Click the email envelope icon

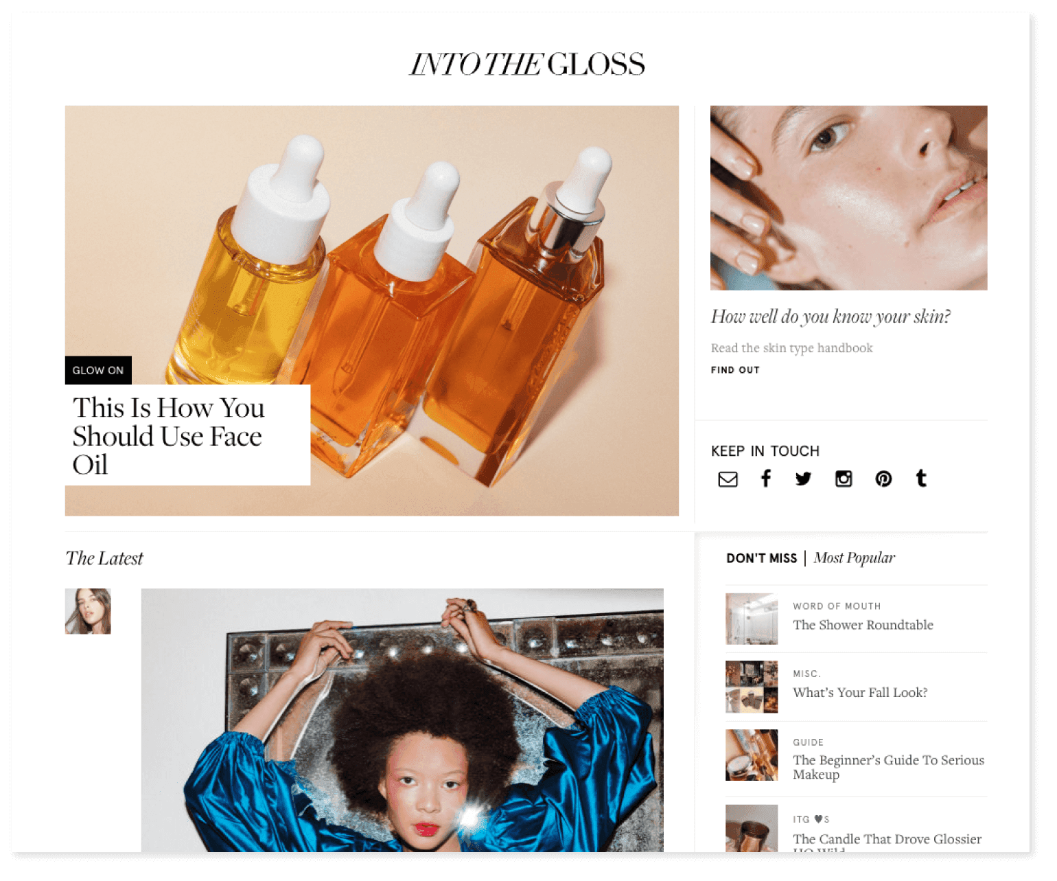point(728,479)
